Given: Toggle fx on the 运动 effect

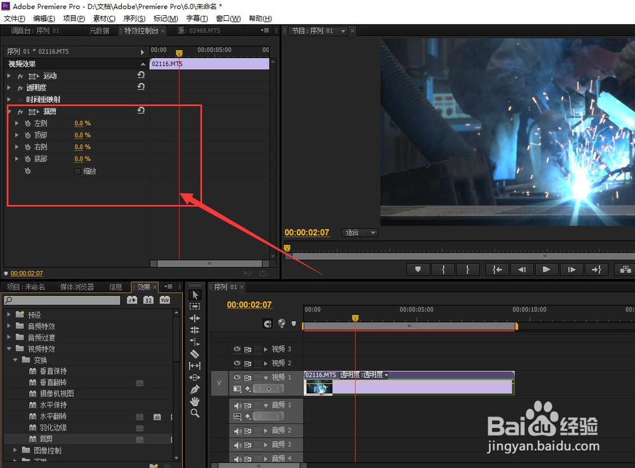Looking at the screenshot, I should tap(20, 76).
